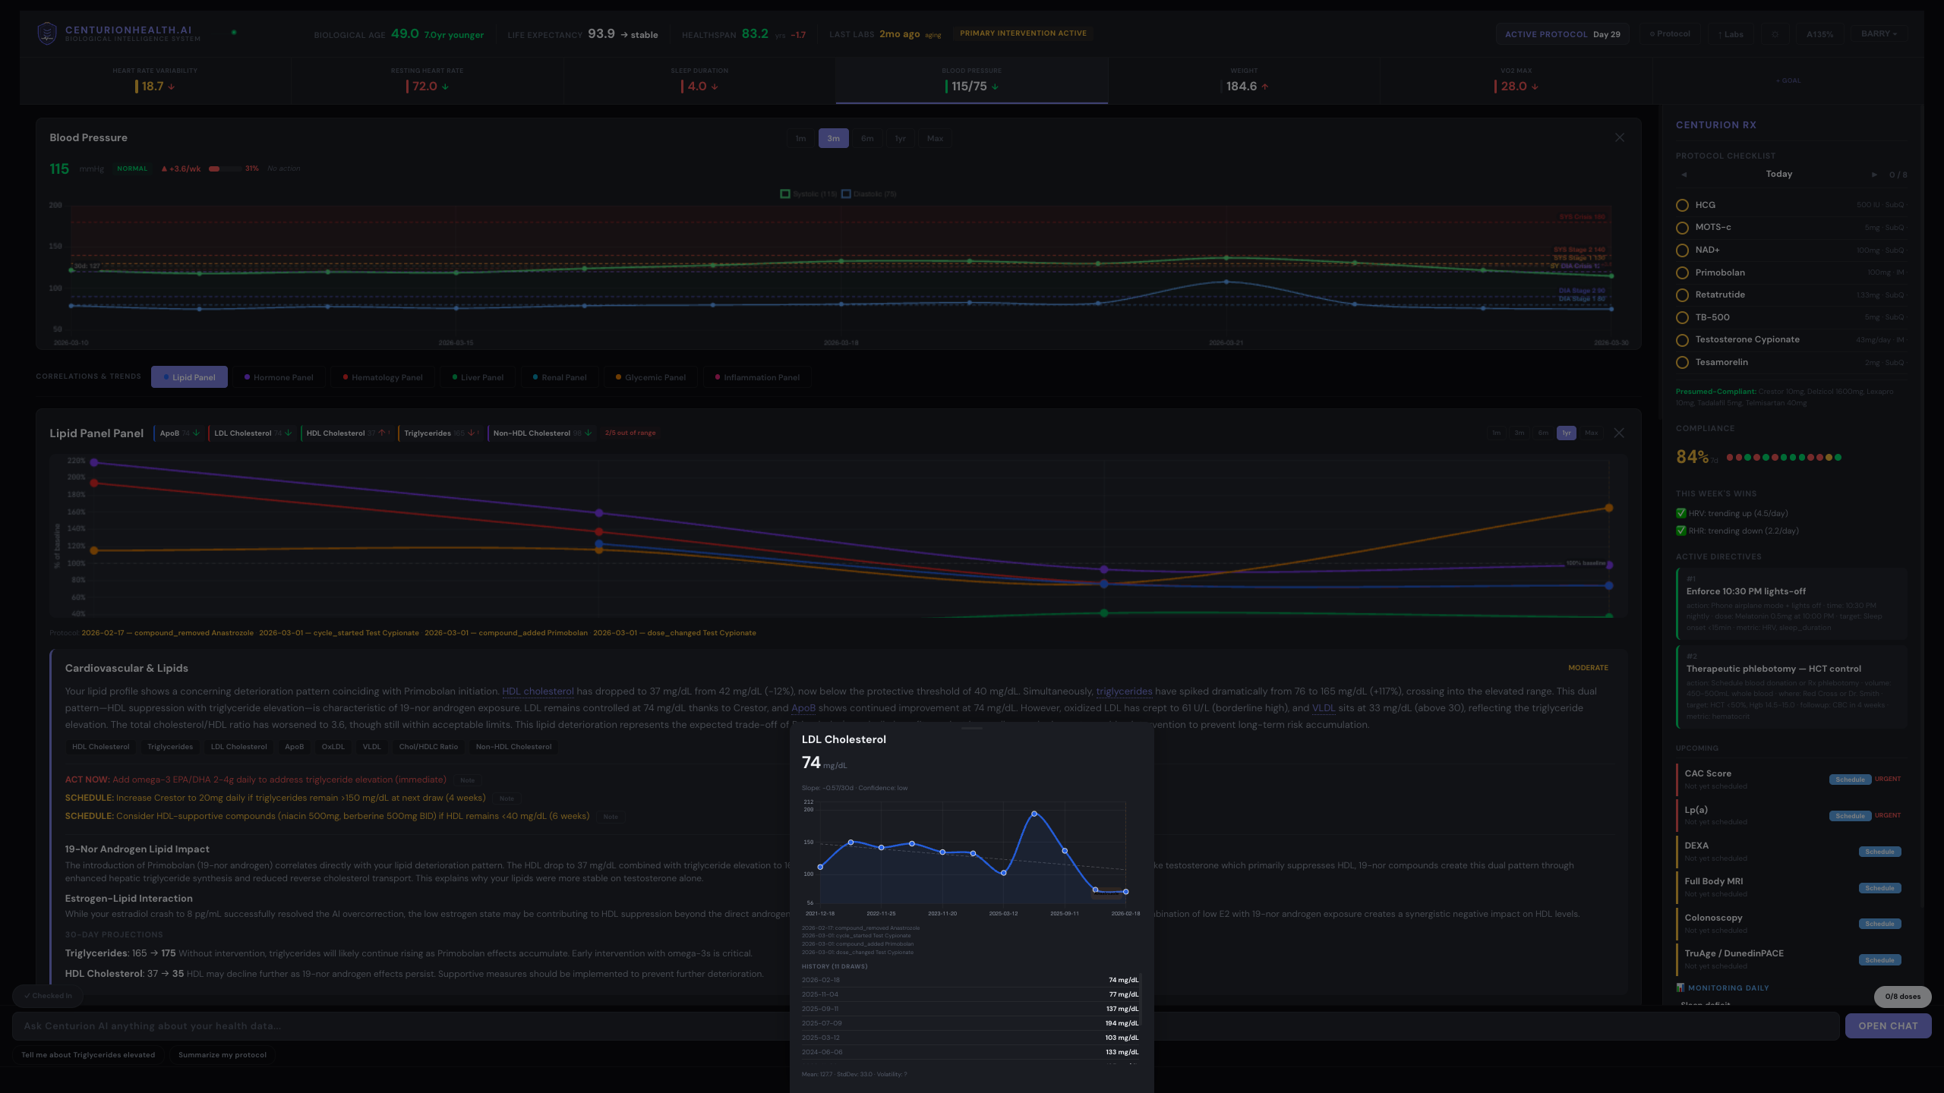The height and width of the screenshot is (1093, 1944).
Task: Follow the triglycerides link in lipid summary
Action: (1124, 691)
